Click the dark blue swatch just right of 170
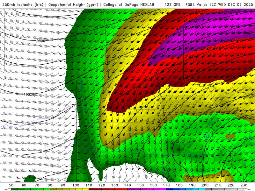Image resolution: width=255 pixels, height=191 pixels. pos(170,189)
